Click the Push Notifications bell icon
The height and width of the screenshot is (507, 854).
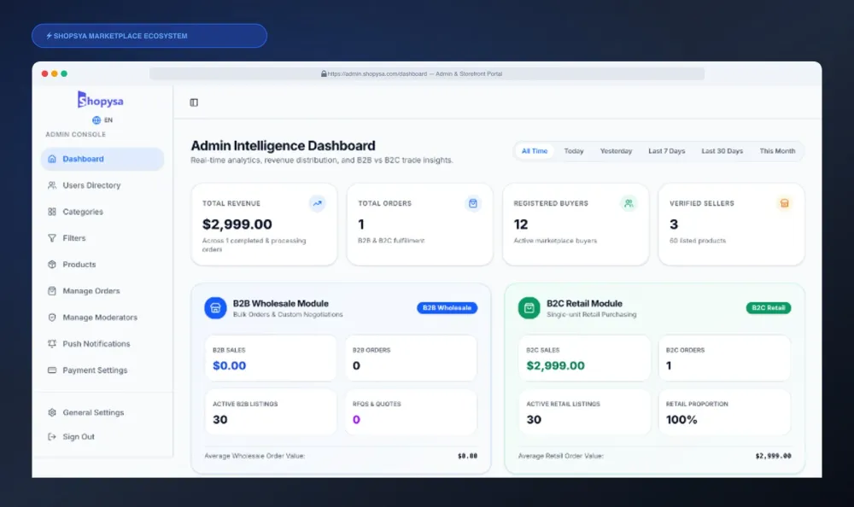click(x=52, y=344)
